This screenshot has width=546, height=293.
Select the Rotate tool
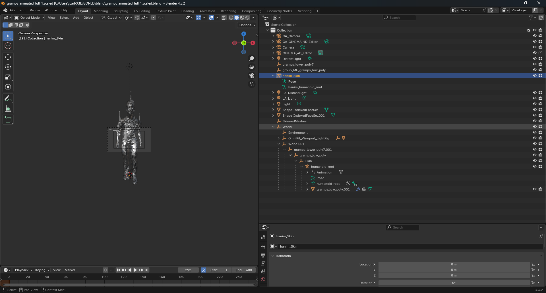[x=8, y=67]
